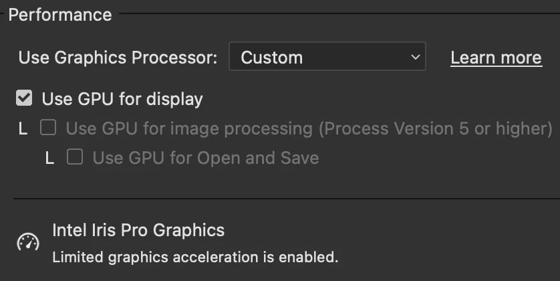Enable Use GPU for image processing checkbox

[x=48, y=128]
